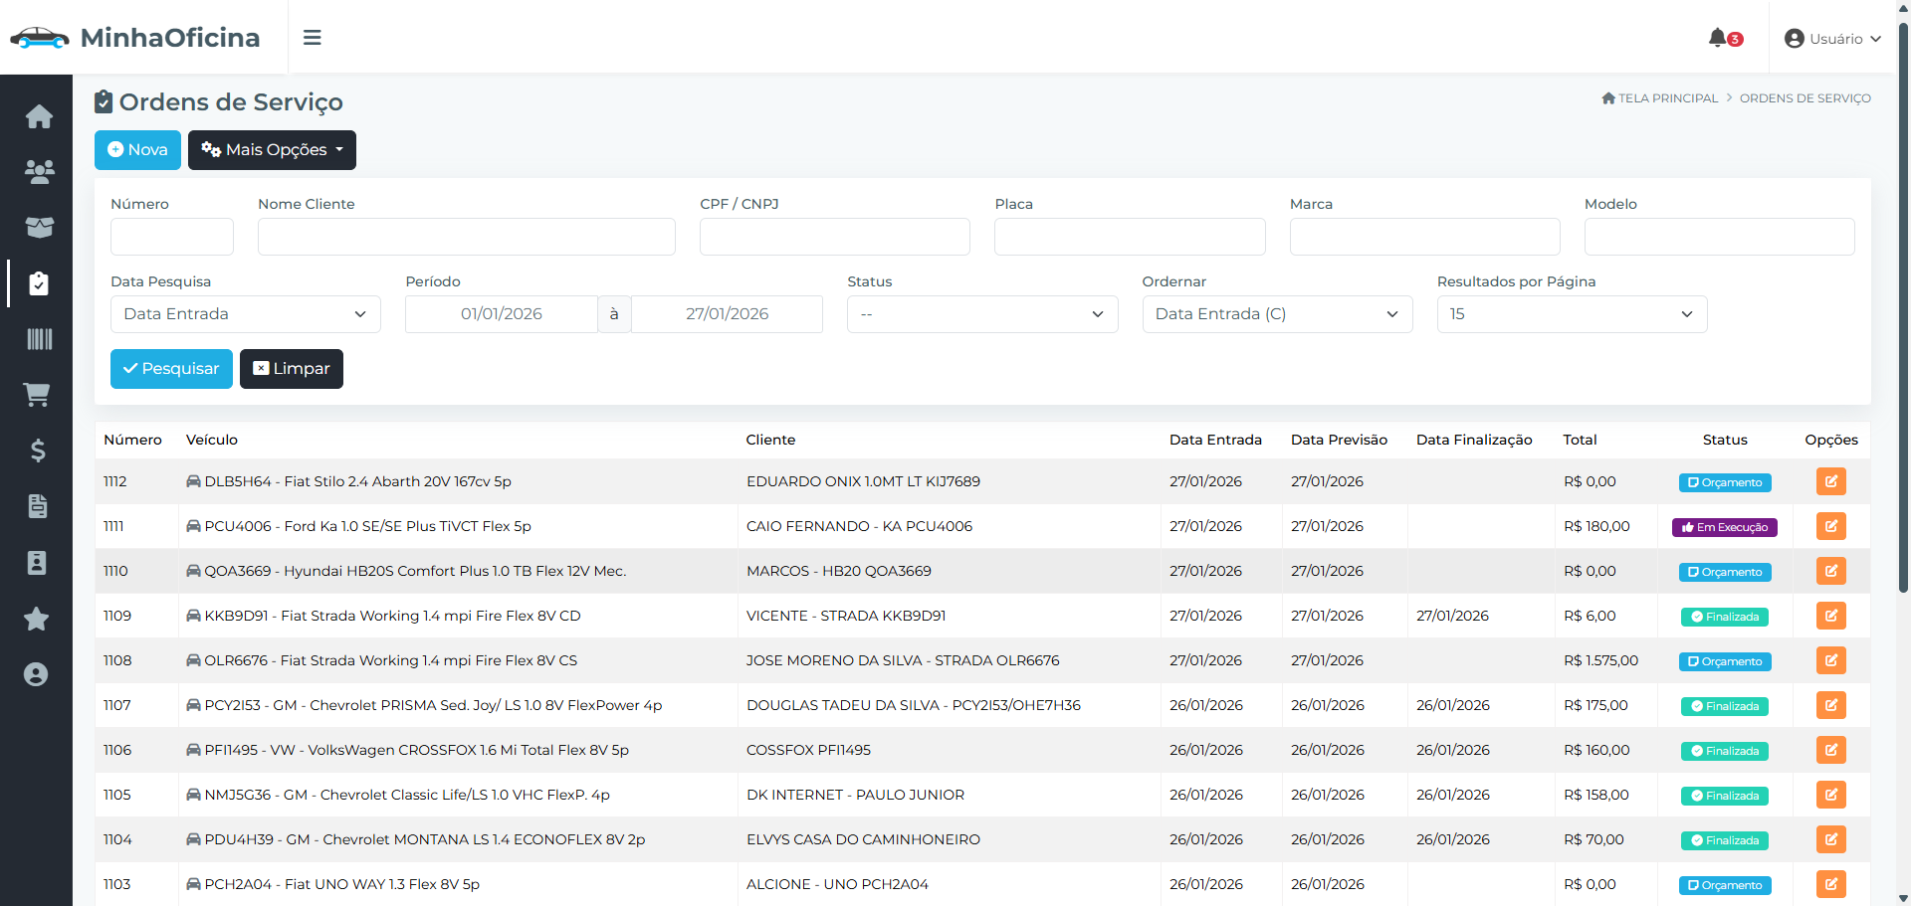The width and height of the screenshot is (1911, 906).
Task: Open the star icon in sidebar
Action: [36, 619]
